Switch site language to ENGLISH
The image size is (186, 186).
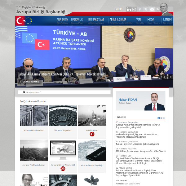tap(118, 9)
